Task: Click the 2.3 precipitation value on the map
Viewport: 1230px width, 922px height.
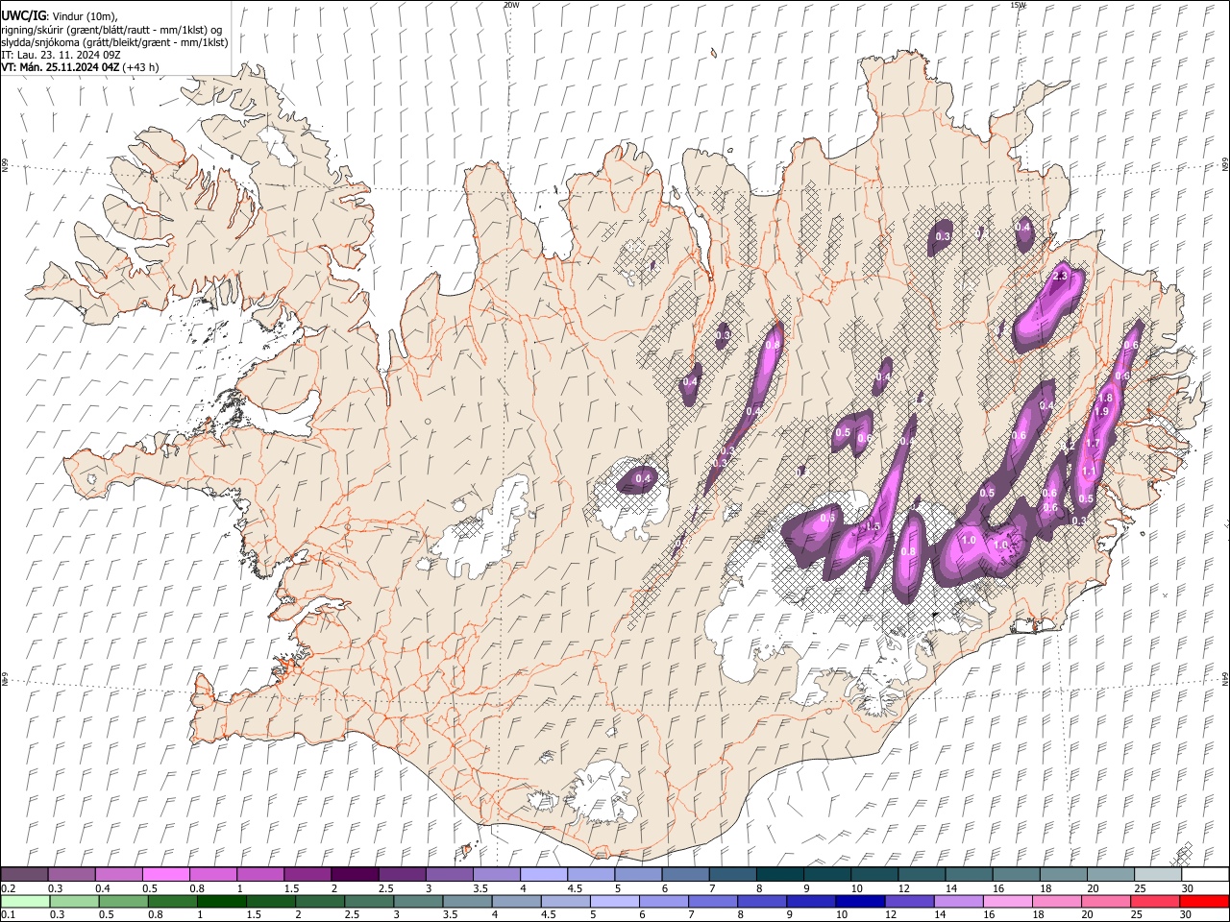Action: pos(1061,276)
